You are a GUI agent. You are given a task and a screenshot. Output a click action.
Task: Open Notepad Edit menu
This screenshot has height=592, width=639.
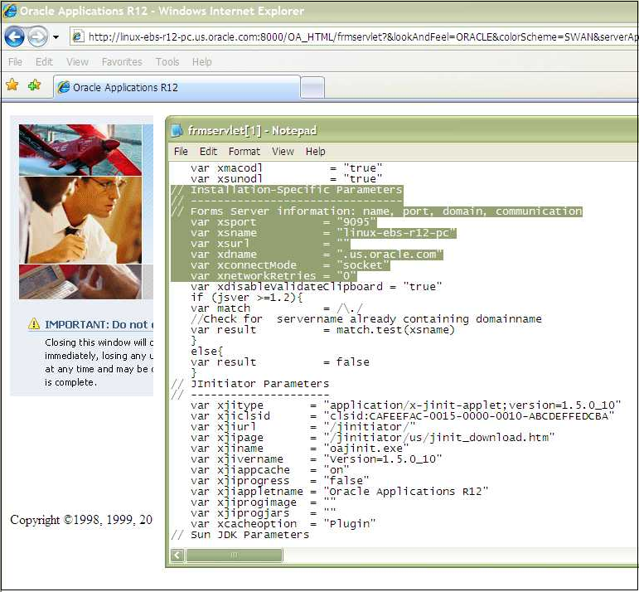tap(208, 152)
